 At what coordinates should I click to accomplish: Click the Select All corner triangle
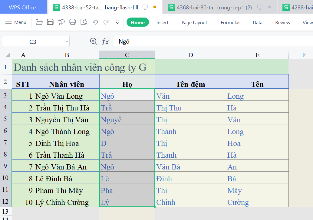click(8, 55)
